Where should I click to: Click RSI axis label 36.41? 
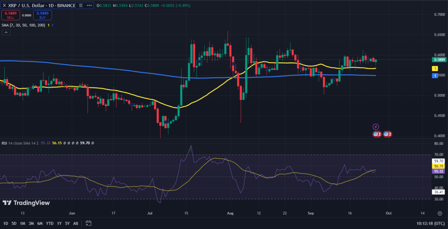click(438, 192)
